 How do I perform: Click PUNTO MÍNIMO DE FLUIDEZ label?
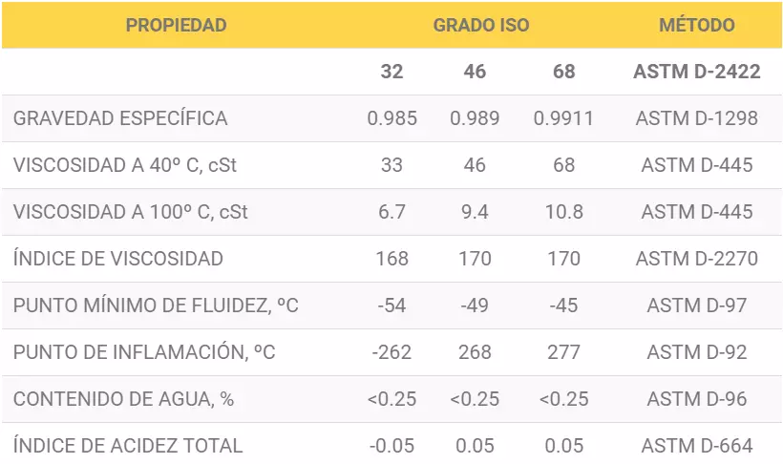click(156, 305)
